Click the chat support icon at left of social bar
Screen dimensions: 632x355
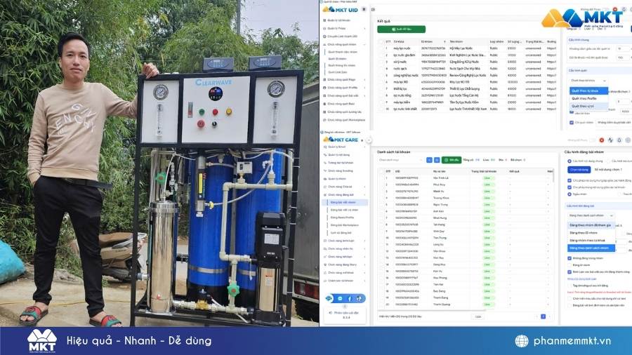[x=329, y=298]
